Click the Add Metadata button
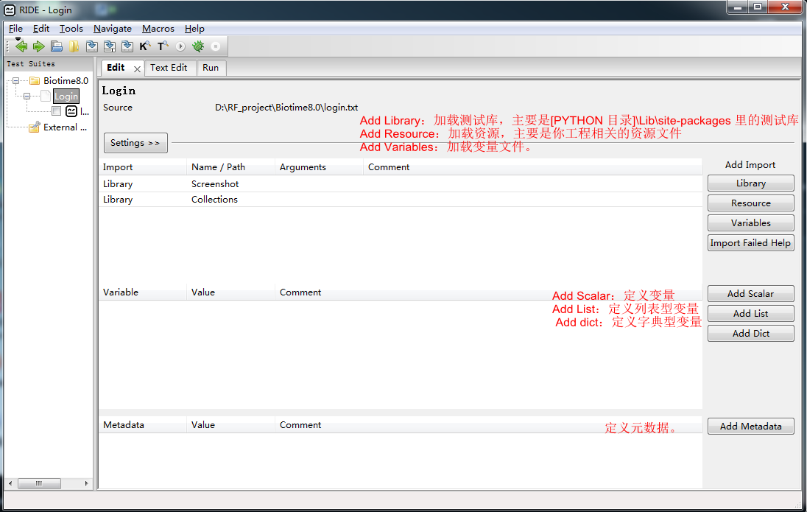This screenshot has height=512, width=807. pyautogui.click(x=750, y=426)
